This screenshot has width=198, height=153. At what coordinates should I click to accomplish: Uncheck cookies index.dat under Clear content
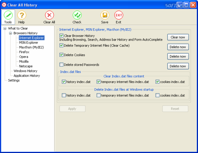pyautogui.click(x=157, y=82)
